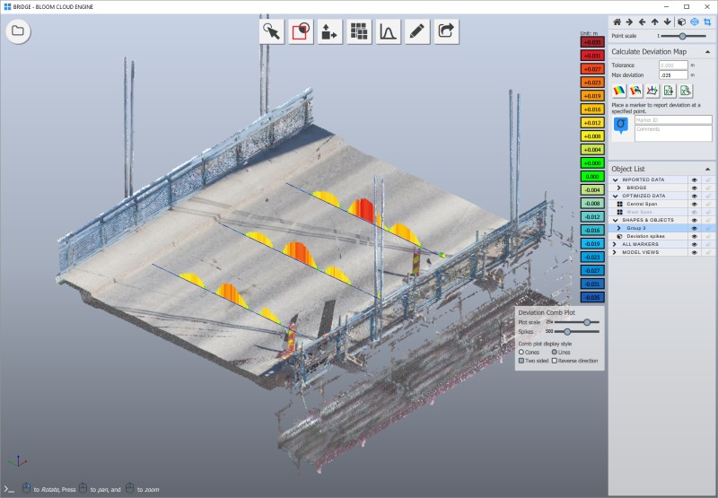Select the cursor pick tool
This screenshot has height=498, width=718.
tap(272, 31)
